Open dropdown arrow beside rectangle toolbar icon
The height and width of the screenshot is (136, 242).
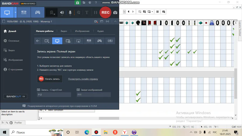coord(152,12)
